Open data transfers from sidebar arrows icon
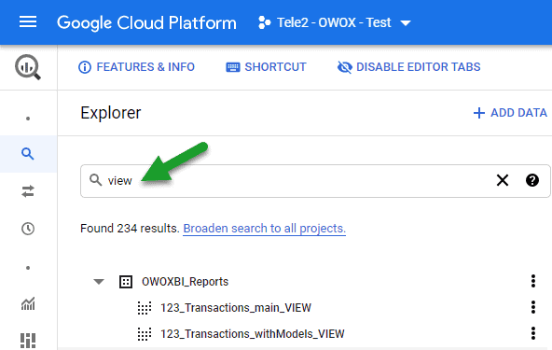This screenshot has height=350, width=552. click(x=28, y=191)
